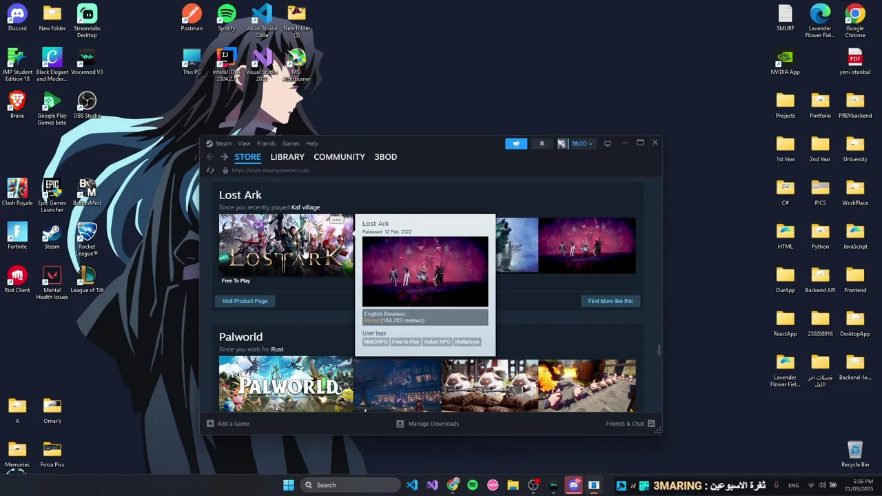Select the STORE tab
The image size is (882, 496).
[x=247, y=157]
